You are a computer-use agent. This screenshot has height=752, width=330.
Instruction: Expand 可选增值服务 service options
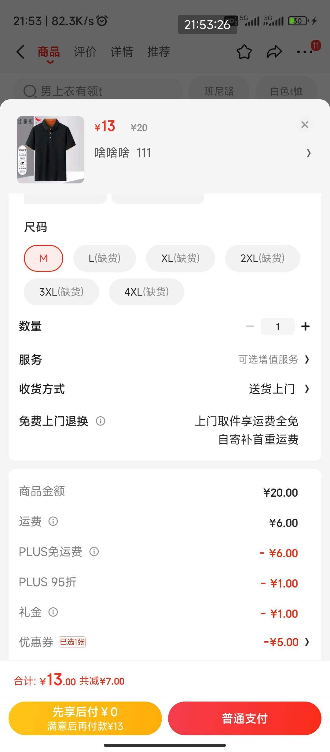273,359
